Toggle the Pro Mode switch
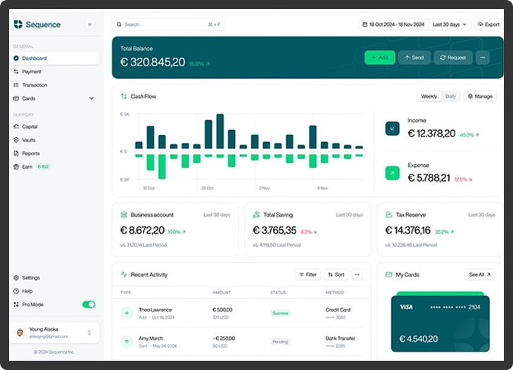 pos(89,305)
